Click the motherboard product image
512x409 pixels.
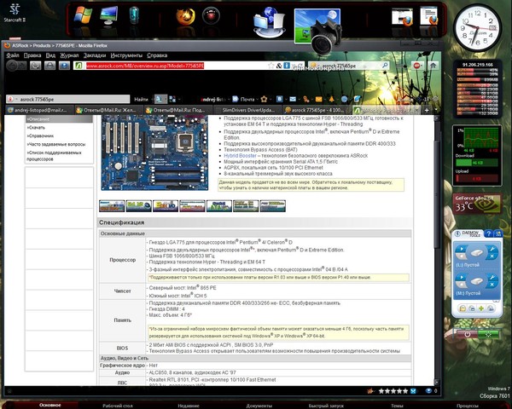[154, 153]
